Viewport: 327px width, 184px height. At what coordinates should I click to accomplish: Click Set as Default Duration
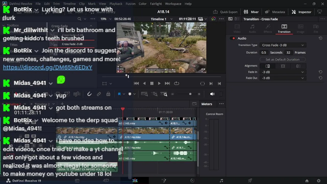tap(282, 59)
